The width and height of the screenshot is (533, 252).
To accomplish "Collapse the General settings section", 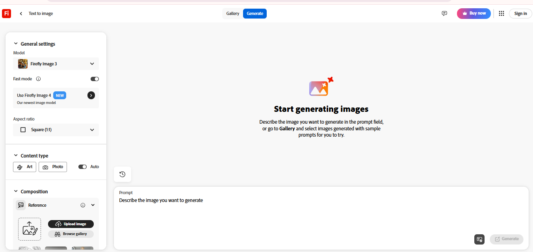I will (x=16, y=44).
